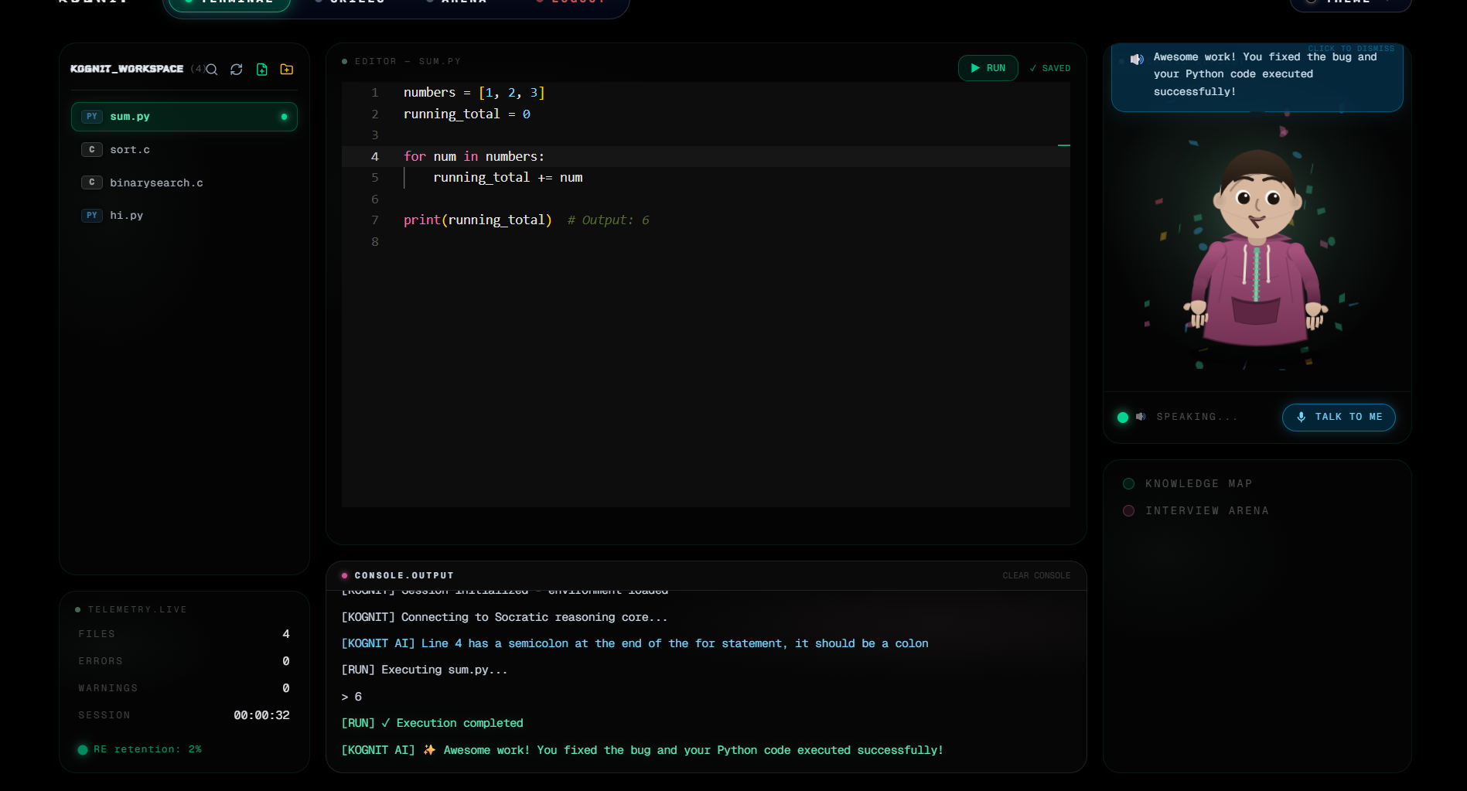Image resolution: width=1467 pixels, height=791 pixels.
Task: Run the code with RUN button
Action: pos(988,68)
